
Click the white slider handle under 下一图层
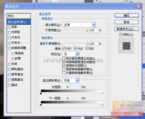pyautogui.click(x=102, y=105)
